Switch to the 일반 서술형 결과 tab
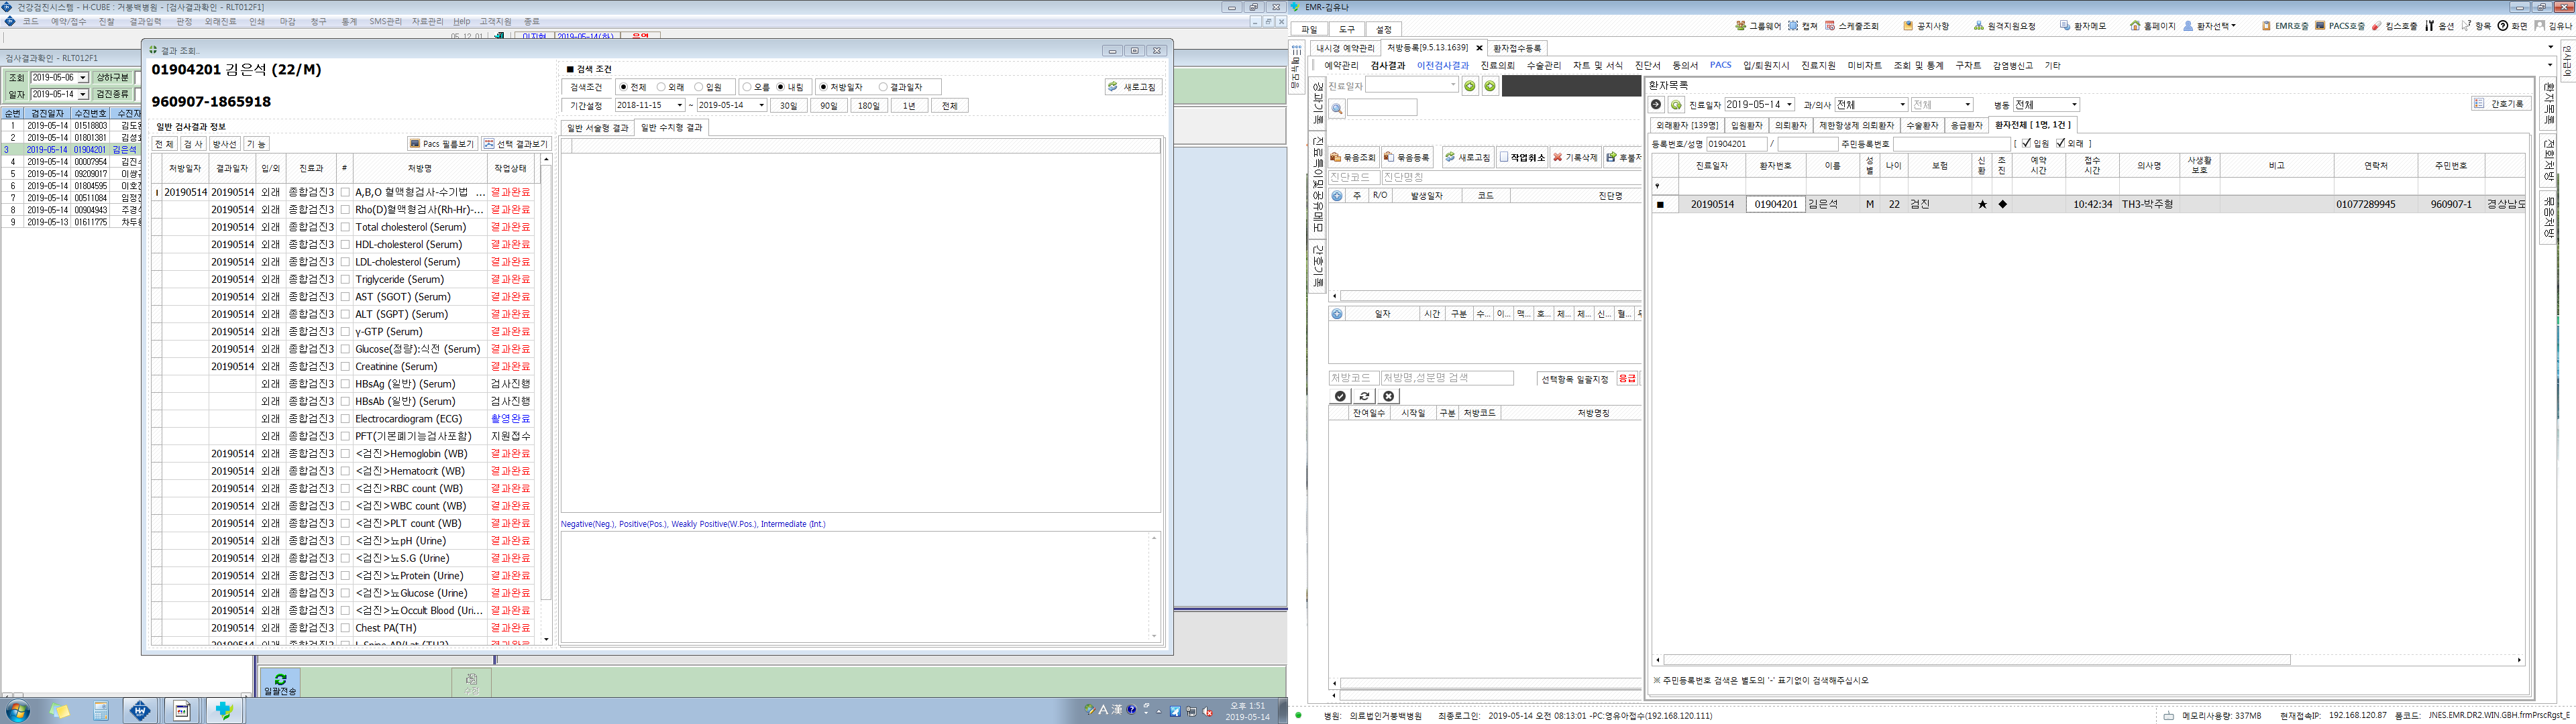2576x724 pixels. pos(597,128)
